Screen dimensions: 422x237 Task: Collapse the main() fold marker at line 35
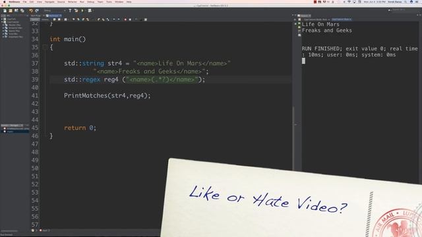pos(45,47)
